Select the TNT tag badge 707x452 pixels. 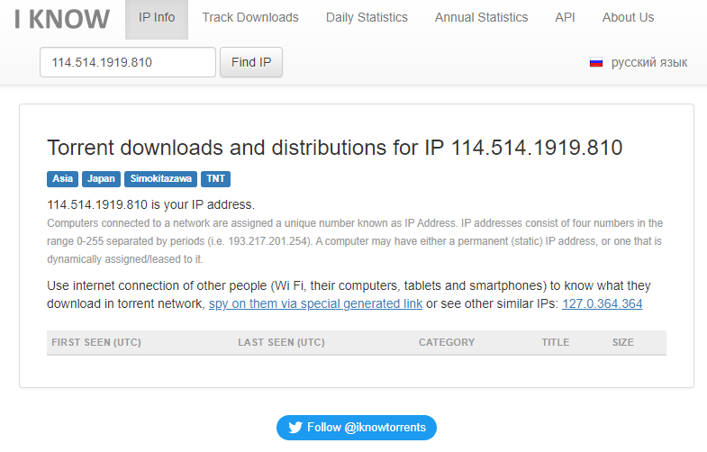coord(215,179)
